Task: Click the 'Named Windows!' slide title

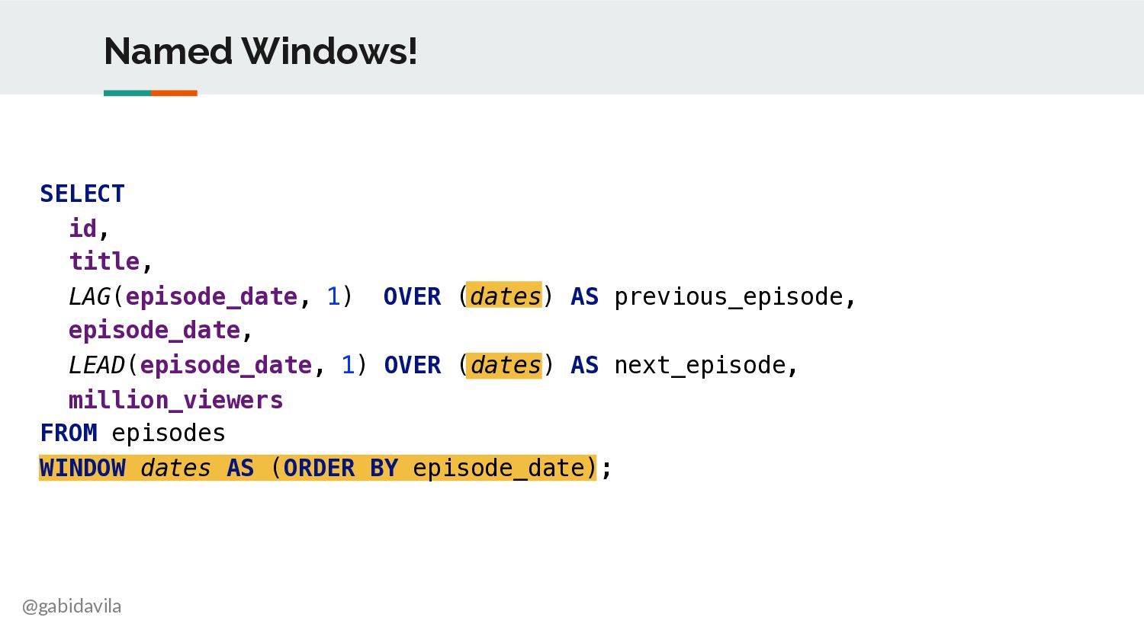Action: [261, 51]
